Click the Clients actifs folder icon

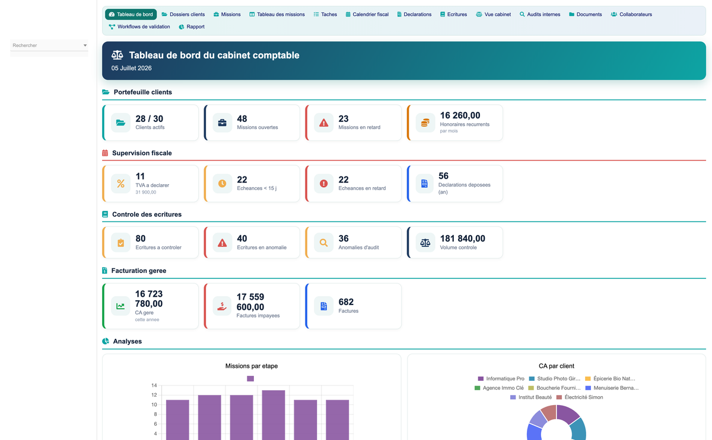pyautogui.click(x=120, y=123)
